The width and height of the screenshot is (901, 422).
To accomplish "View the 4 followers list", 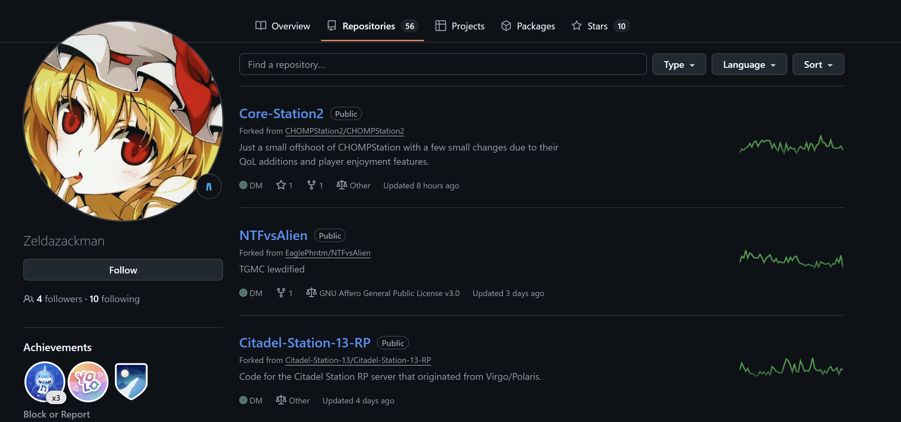I will click(59, 299).
